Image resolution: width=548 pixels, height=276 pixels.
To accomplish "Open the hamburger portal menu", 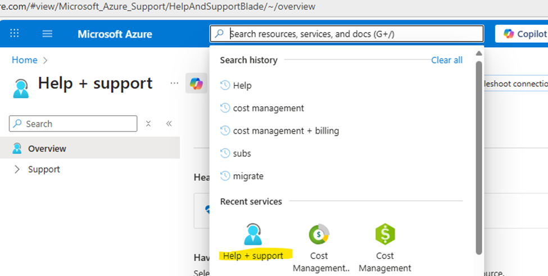I will tap(47, 34).
